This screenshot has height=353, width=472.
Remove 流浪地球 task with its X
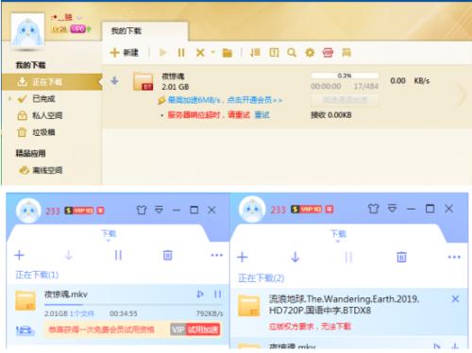455,298
